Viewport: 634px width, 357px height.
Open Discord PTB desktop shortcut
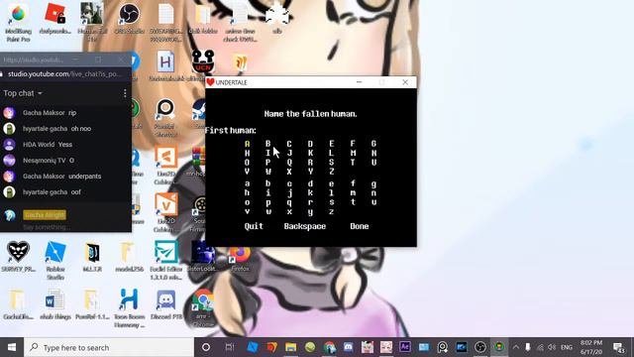click(166, 304)
